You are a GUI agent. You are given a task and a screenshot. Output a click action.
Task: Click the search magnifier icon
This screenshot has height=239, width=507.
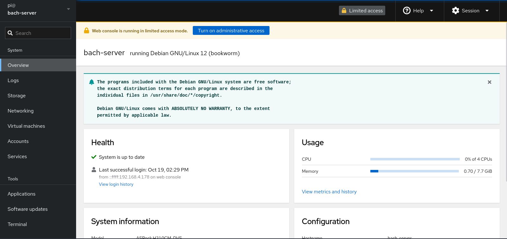pyautogui.click(x=10, y=33)
